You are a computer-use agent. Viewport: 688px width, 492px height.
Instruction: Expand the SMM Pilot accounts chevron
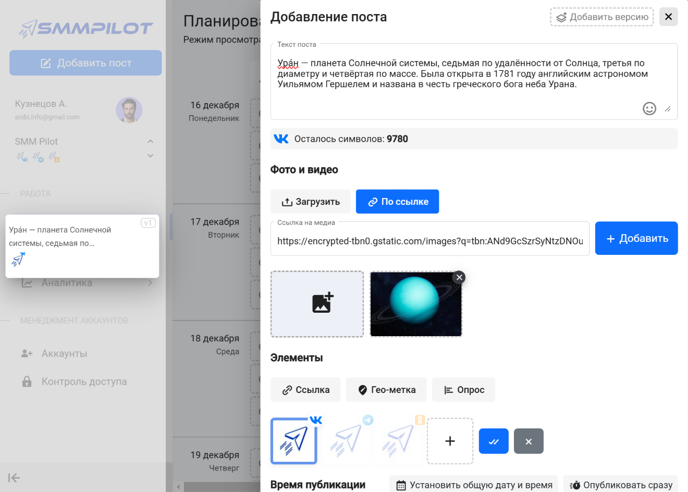150,156
